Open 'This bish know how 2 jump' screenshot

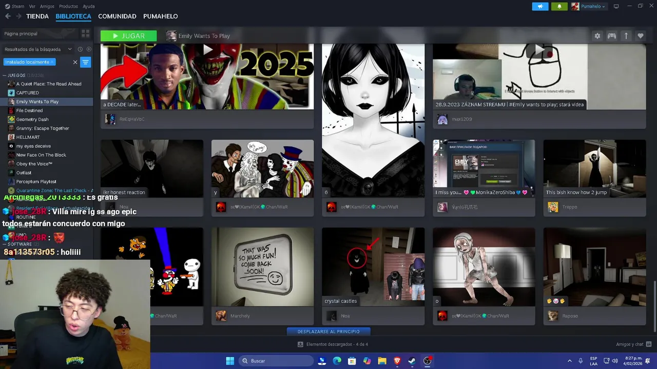[594, 168]
